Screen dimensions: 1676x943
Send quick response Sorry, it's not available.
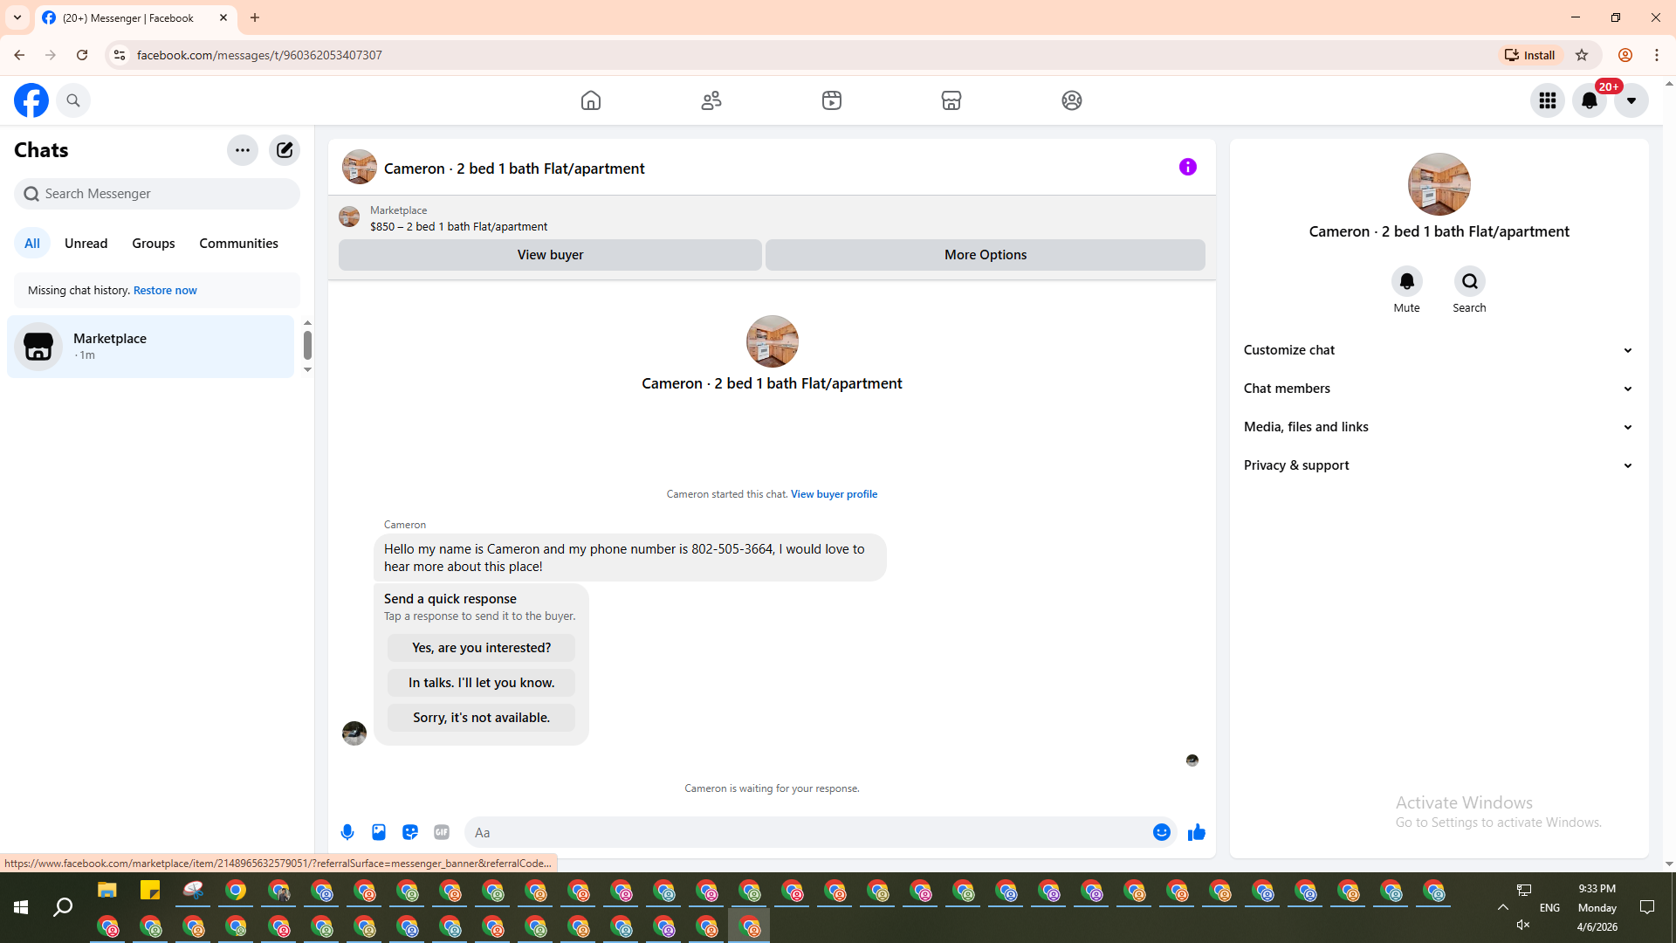tap(482, 718)
